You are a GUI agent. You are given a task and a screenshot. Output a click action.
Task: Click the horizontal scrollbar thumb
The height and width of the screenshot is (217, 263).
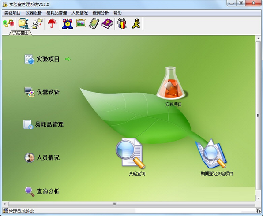pos(131,204)
